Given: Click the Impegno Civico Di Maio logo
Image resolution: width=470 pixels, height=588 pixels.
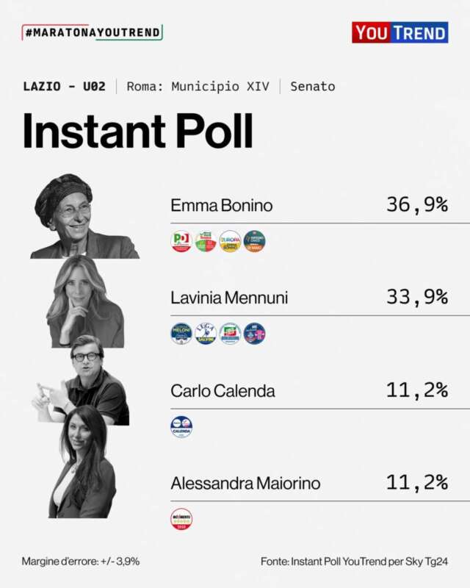Looking at the screenshot, I should tap(254, 241).
